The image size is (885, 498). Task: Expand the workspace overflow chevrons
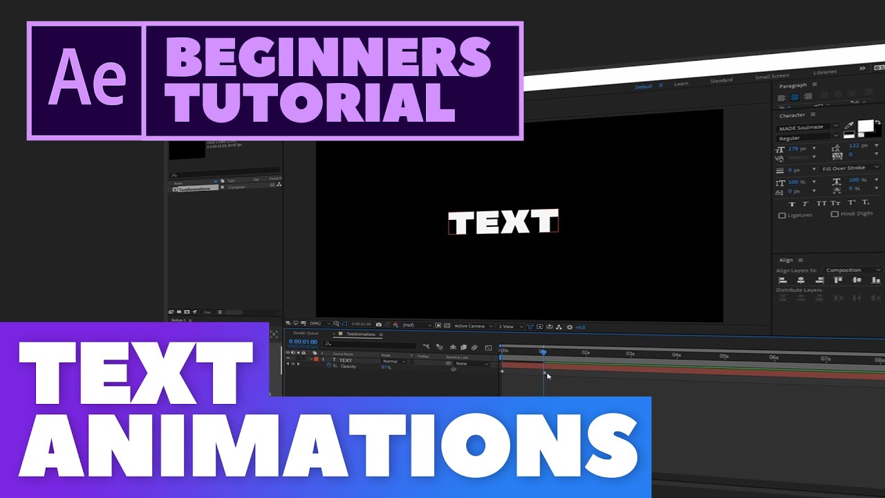pyautogui.click(x=862, y=68)
